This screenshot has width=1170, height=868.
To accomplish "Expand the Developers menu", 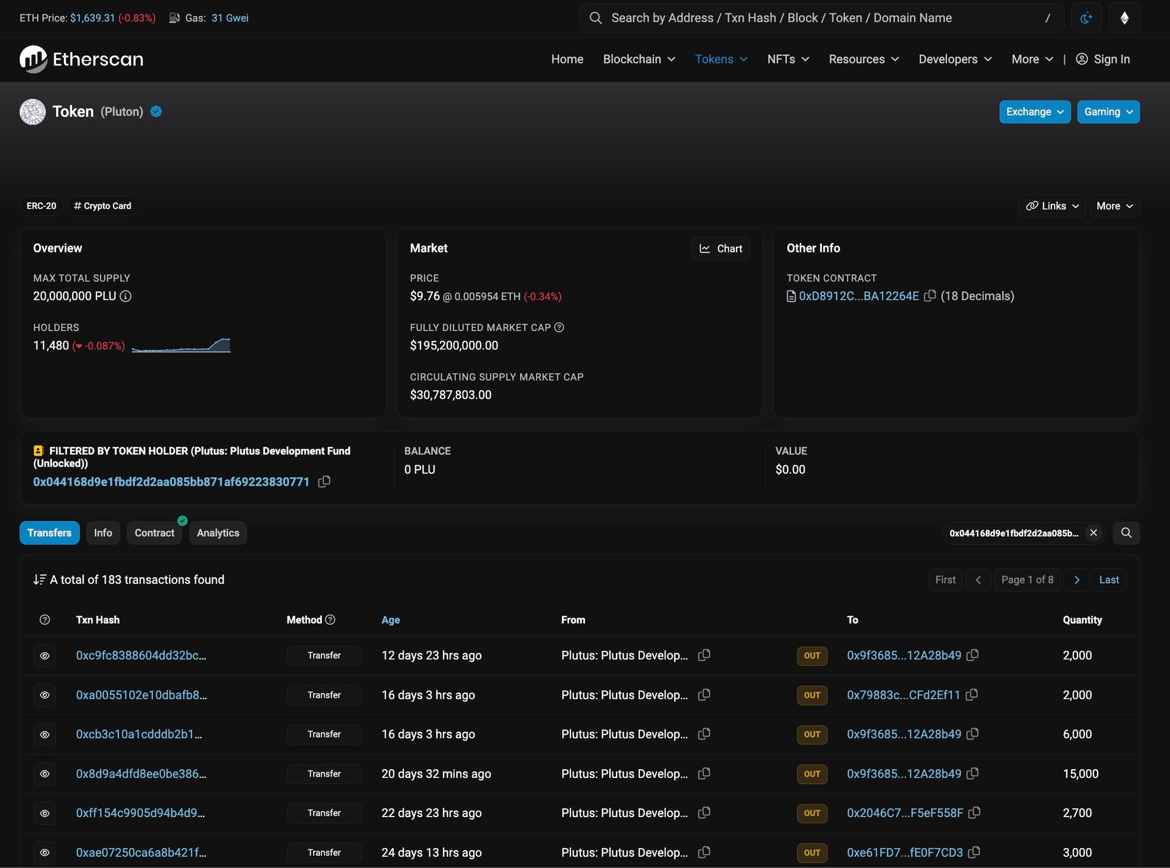I will pos(955,59).
